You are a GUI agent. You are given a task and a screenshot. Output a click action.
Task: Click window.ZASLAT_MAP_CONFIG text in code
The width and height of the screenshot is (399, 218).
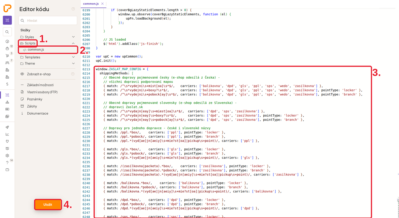click(x=118, y=69)
